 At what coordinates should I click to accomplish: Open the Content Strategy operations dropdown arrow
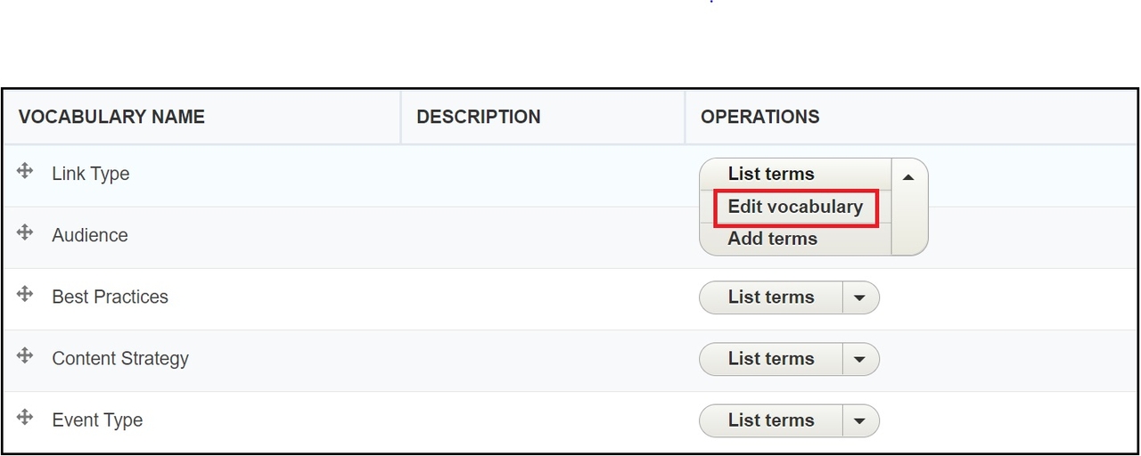(x=859, y=359)
